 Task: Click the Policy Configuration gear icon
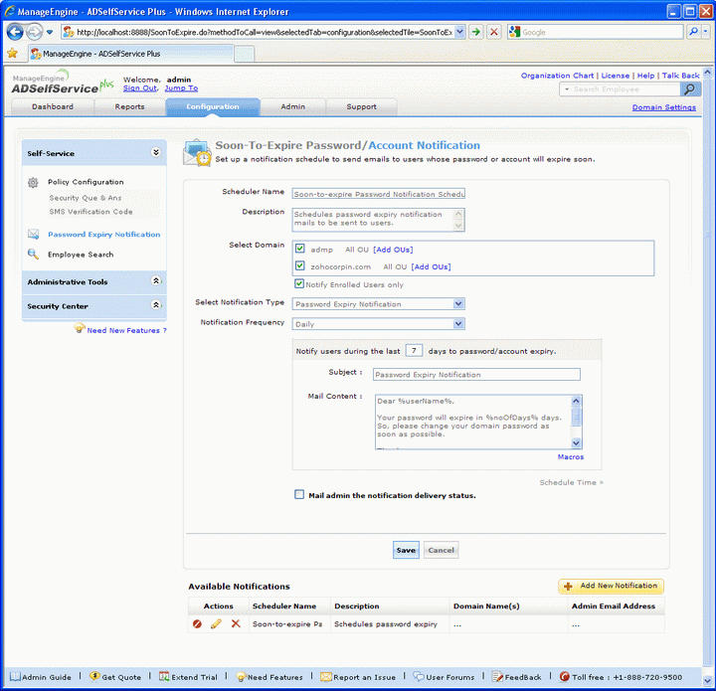[33, 183]
